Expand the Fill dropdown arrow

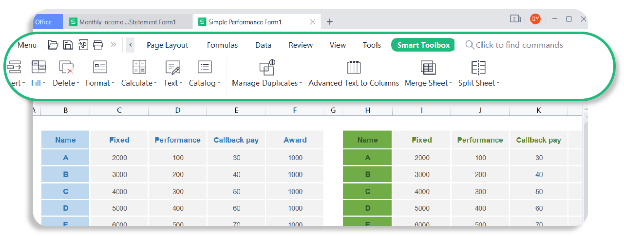coord(44,83)
